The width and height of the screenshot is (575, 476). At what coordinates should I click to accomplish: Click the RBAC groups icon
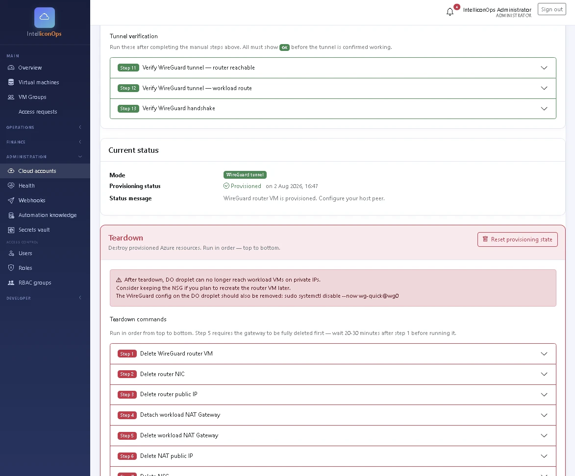11,283
